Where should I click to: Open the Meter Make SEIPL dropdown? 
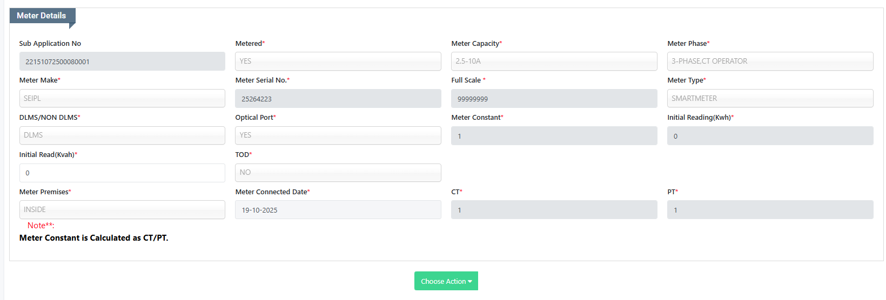coord(122,98)
